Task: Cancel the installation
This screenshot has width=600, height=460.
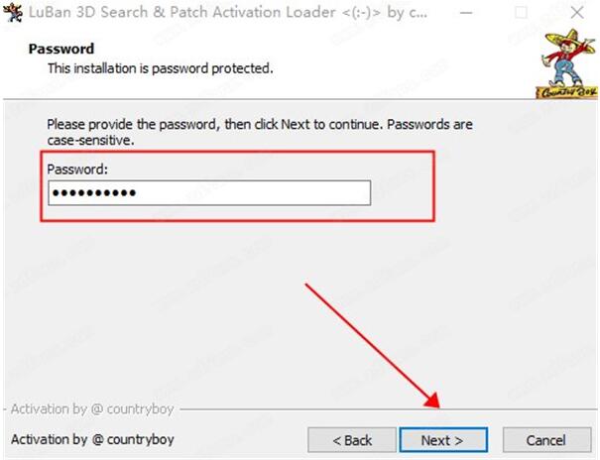Action: (x=546, y=440)
